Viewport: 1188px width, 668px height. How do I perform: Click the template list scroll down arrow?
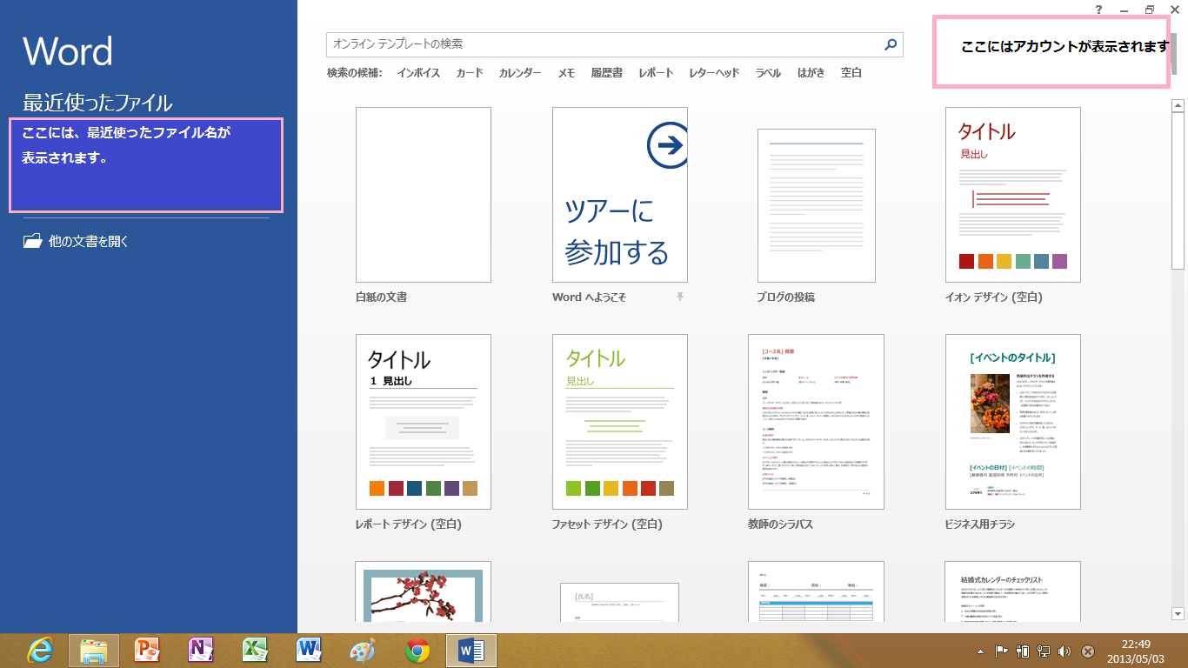[1178, 613]
